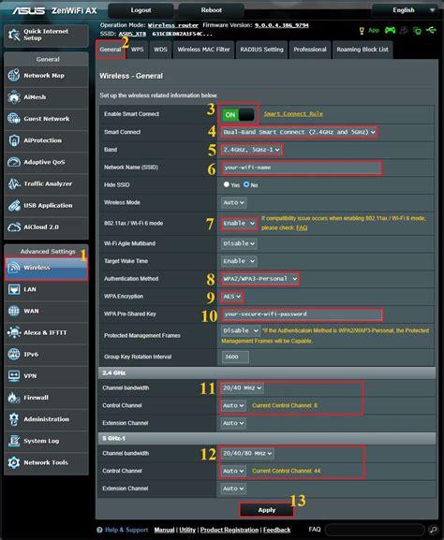Open the FAQ link for Wi-Fi 6
This screenshot has height=540, width=444.
pyautogui.click(x=302, y=228)
